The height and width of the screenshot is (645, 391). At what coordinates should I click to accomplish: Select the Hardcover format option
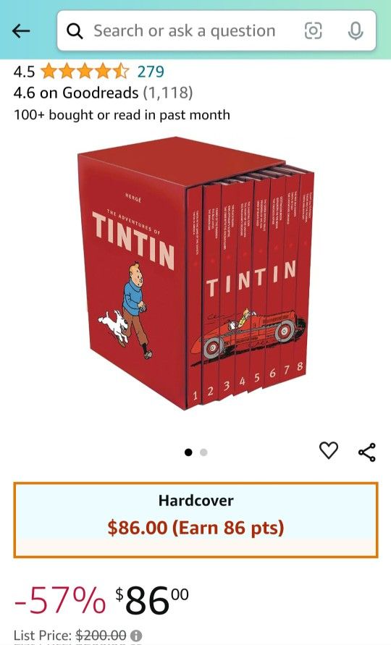pyautogui.click(x=196, y=520)
